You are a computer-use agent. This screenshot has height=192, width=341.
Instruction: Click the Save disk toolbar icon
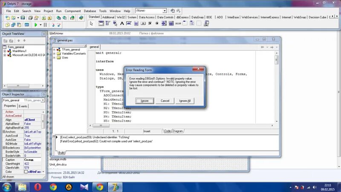pyautogui.click(x=23, y=18)
